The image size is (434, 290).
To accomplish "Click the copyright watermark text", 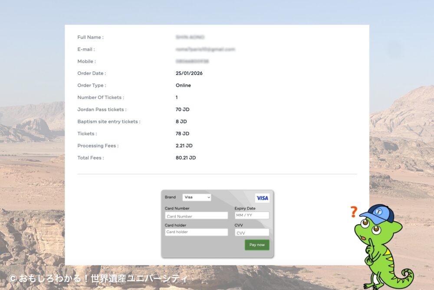I will [x=98, y=278].
